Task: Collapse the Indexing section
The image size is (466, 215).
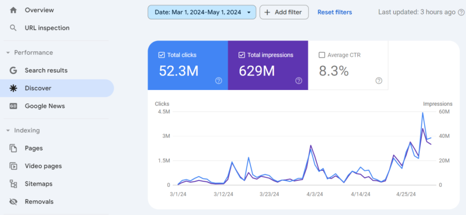Action: click(8, 130)
